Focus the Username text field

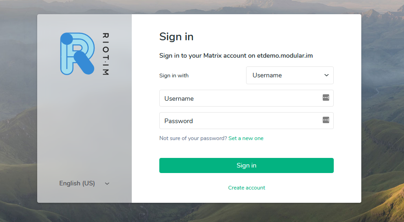239,98
